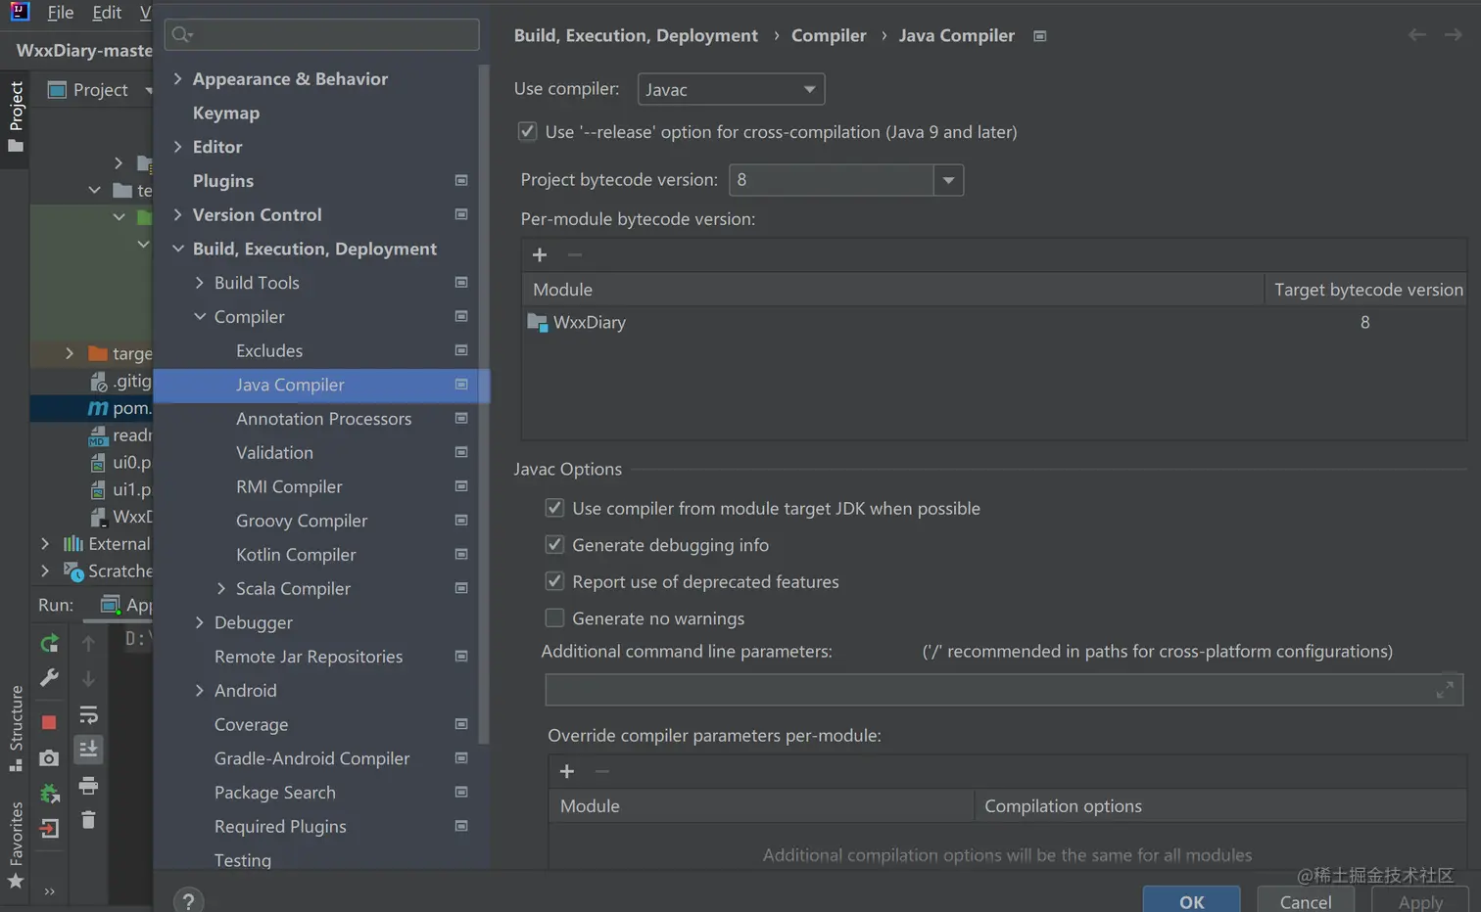Enable Generate no warnings checkbox
The width and height of the screenshot is (1481, 912).
click(x=554, y=618)
